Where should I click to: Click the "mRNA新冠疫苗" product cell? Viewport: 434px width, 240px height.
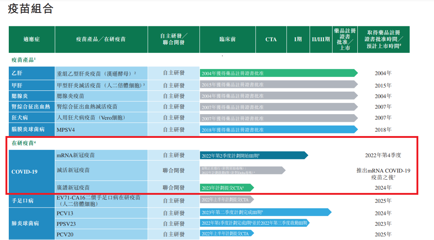(x=101, y=155)
